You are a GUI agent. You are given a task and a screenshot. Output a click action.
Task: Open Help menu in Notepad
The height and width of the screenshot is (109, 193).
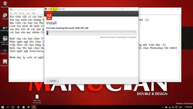pos(33,13)
